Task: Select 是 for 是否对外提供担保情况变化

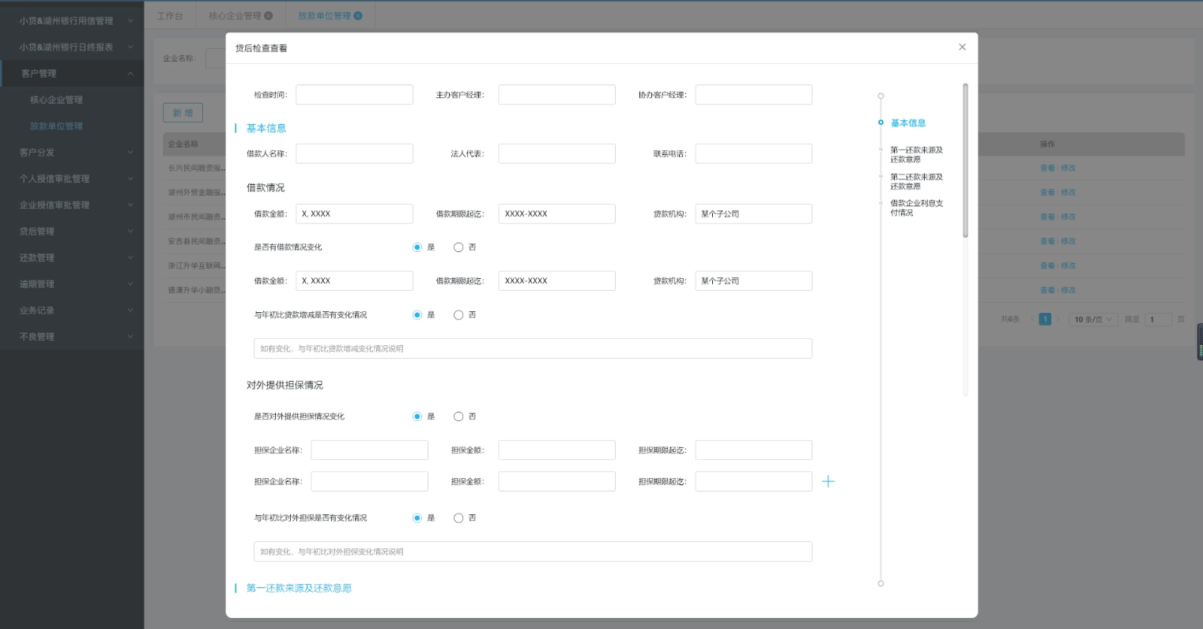Action: [417, 416]
